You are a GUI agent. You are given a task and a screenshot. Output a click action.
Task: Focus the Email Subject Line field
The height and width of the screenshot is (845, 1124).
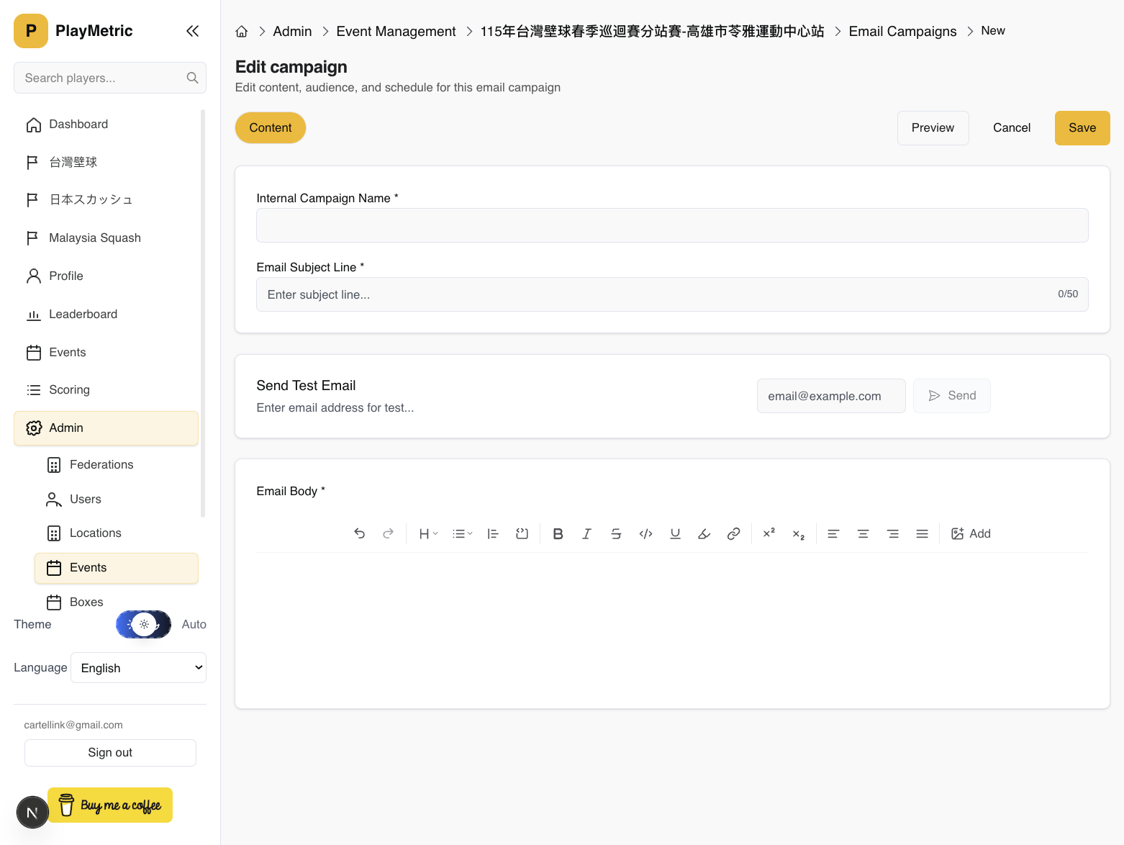(672, 294)
